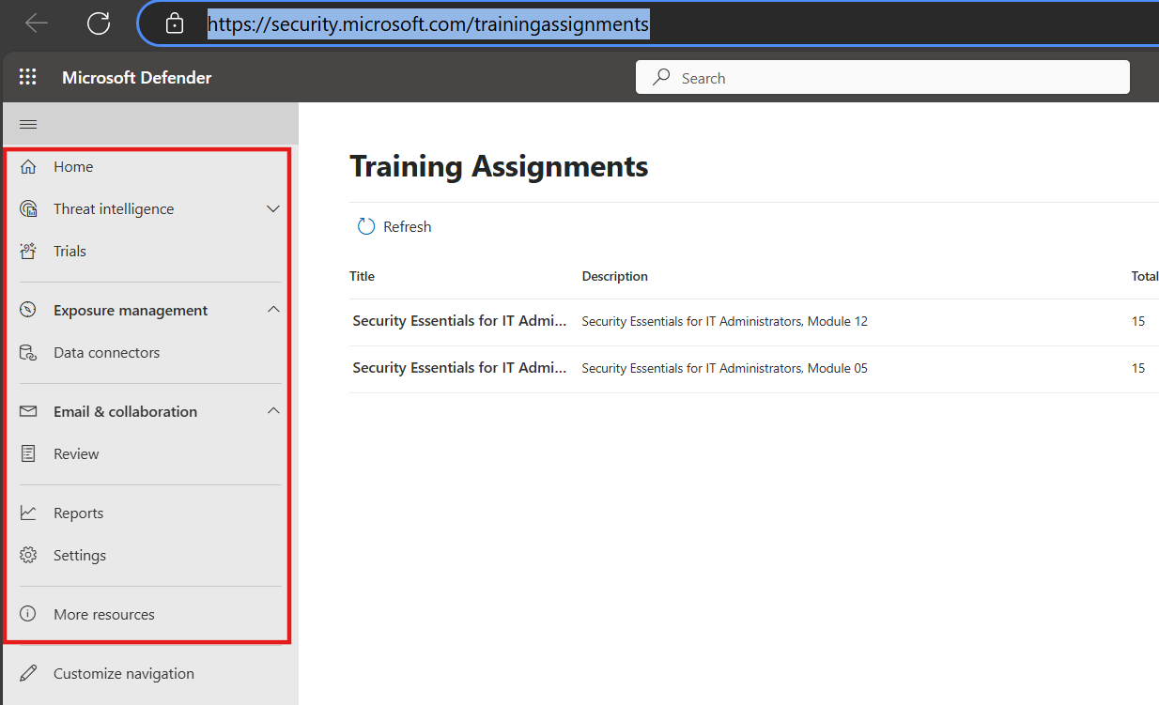Screen dimensions: 1159x705
Task: Click the Exposure management section label
Action: [x=131, y=311]
